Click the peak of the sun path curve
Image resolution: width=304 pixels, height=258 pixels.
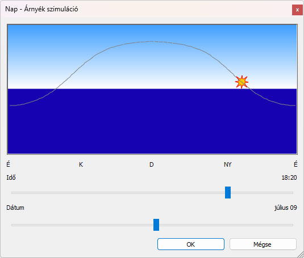pos(152,41)
